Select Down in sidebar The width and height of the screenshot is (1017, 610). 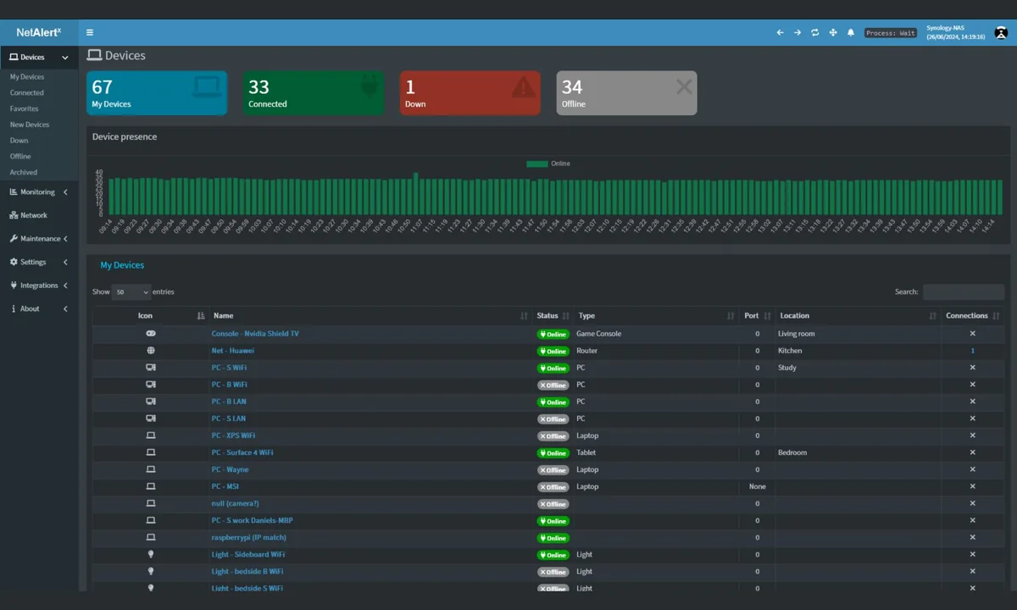pos(19,141)
